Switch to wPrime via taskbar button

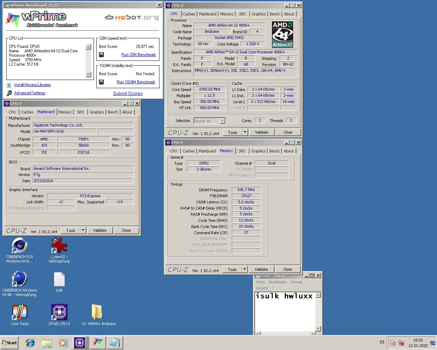coord(98,343)
